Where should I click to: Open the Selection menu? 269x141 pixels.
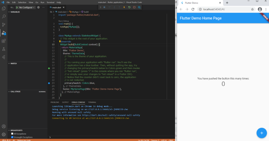tap(22, 2)
